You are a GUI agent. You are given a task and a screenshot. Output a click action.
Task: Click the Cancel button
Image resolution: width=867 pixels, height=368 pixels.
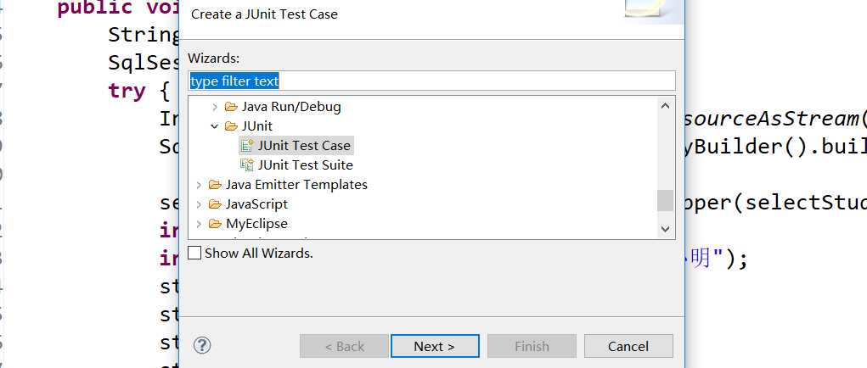tap(628, 346)
